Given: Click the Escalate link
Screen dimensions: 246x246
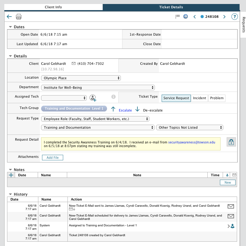Looking at the screenshot, I should coord(125,110).
